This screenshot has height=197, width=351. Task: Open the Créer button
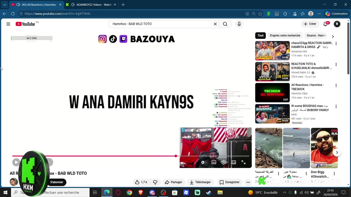(310, 24)
